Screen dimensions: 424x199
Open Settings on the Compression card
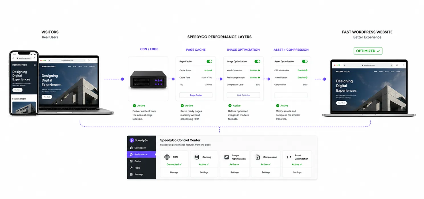pyautogui.click(x=266, y=172)
